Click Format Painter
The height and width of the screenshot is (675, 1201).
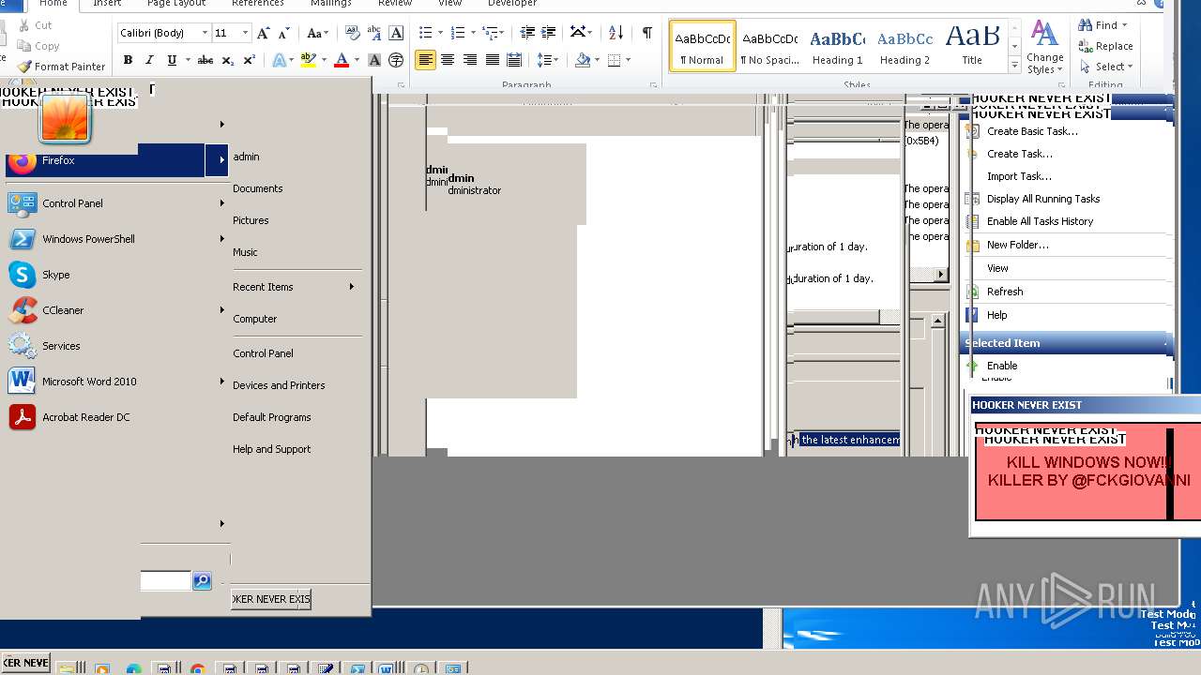click(61, 67)
